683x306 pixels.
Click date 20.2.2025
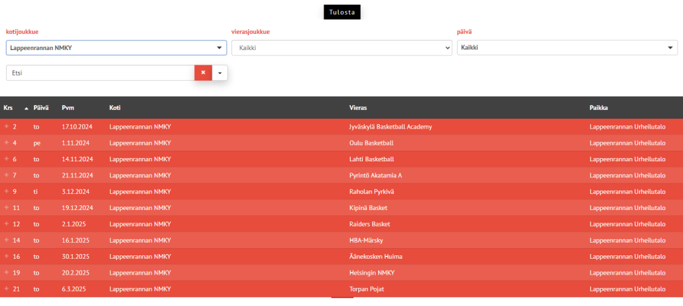[76, 273]
